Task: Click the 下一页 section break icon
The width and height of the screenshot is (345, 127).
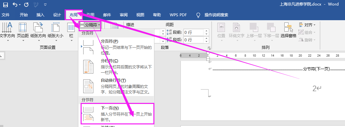Action: tap(88, 114)
